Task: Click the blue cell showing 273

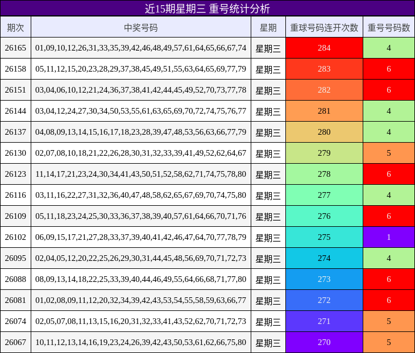Action: [324, 279]
